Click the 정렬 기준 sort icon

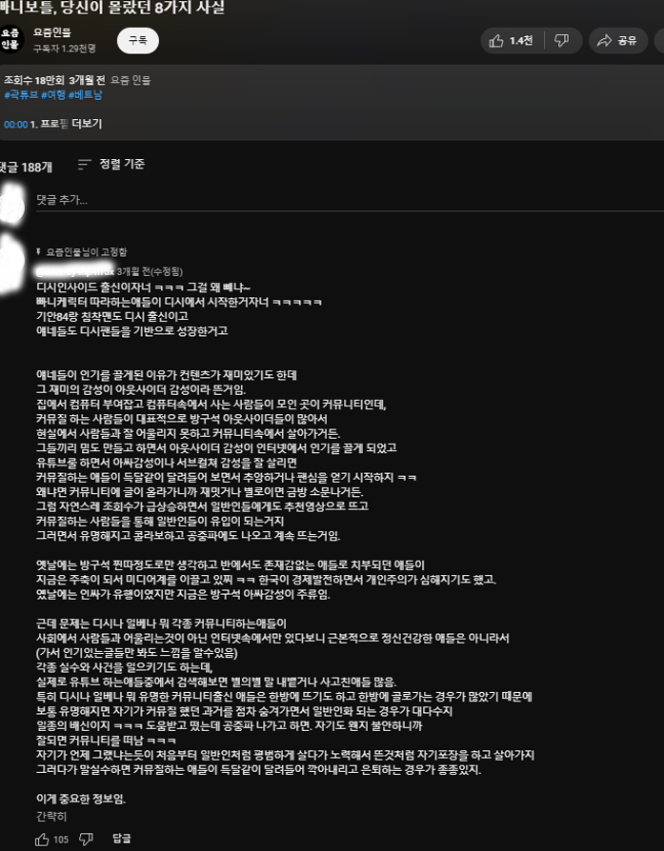click(84, 164)
